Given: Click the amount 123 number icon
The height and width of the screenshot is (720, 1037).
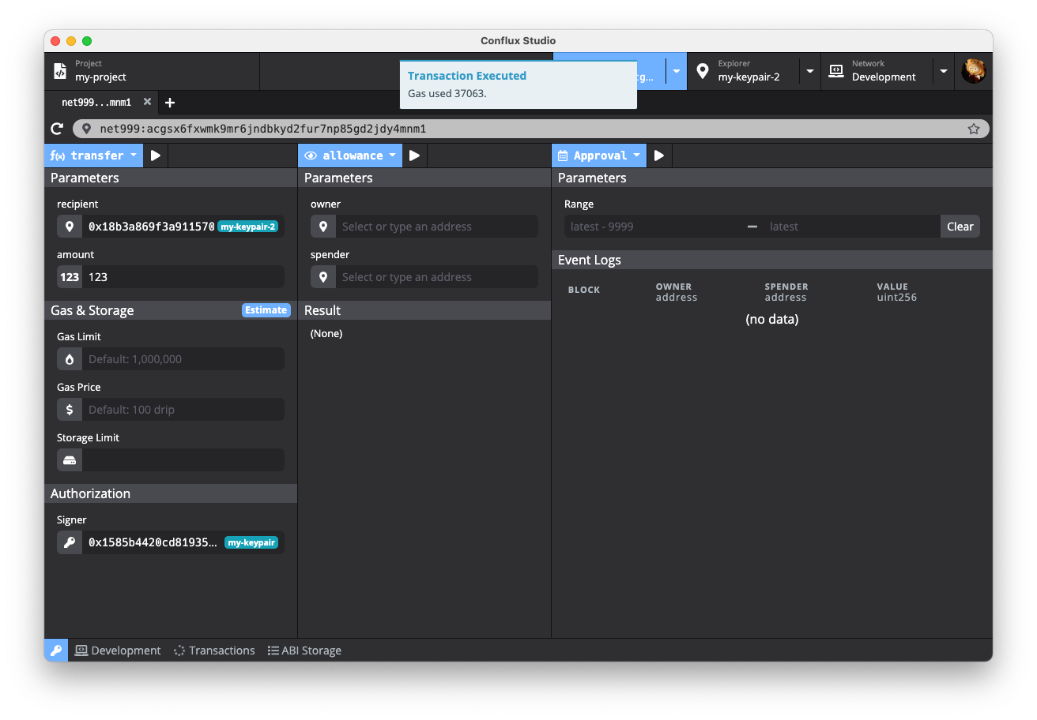Looking at the screenshot, I should 70,277.
